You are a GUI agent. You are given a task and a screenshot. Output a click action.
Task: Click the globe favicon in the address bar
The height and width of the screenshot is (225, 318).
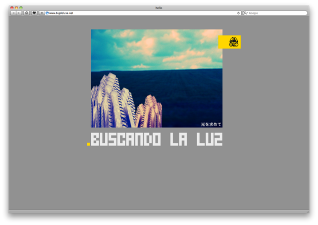pyautogui.click(x=47, y=13)
